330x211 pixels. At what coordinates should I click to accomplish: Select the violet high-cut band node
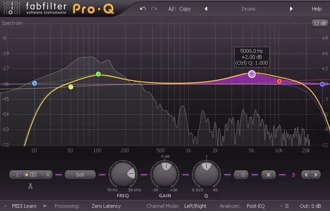click(x=322, y=84)
